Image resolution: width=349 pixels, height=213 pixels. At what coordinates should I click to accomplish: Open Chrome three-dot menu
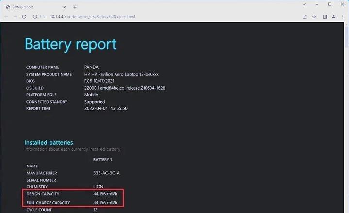[343, 17]
